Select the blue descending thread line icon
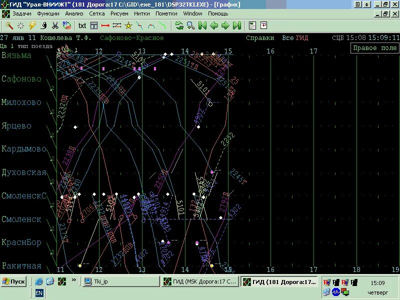This screenshot has width=400, height=300. pyautogui.click(x=140, y=25)
